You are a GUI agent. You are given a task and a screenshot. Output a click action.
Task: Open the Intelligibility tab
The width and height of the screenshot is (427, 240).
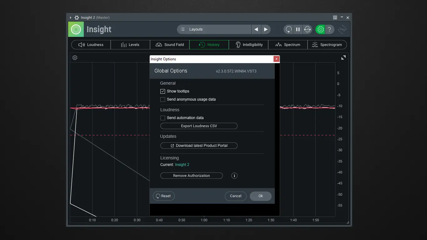[249, 45]
